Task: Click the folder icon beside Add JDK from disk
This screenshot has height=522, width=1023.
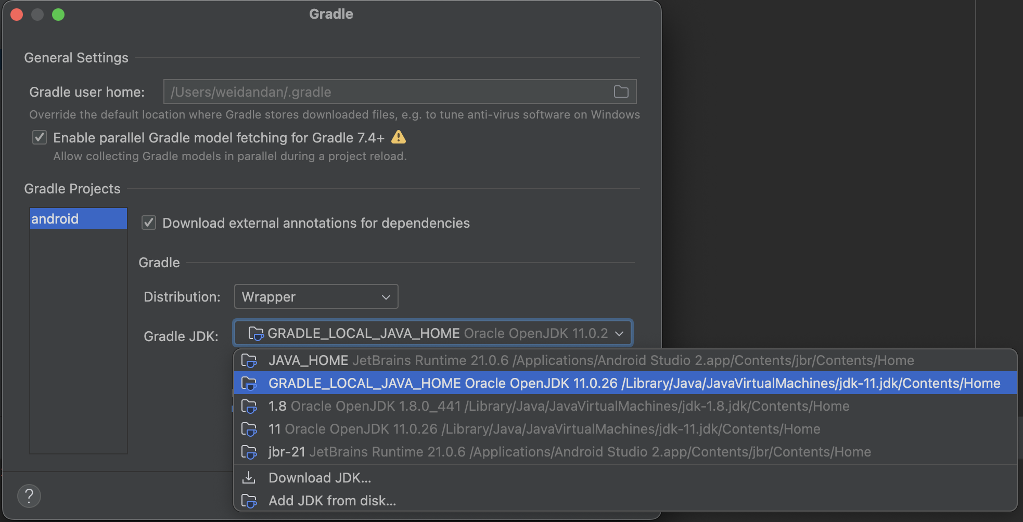Action: coord(249,501)
